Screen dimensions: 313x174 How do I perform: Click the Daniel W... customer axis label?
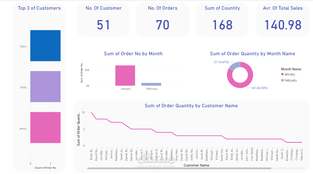[131, 154]
